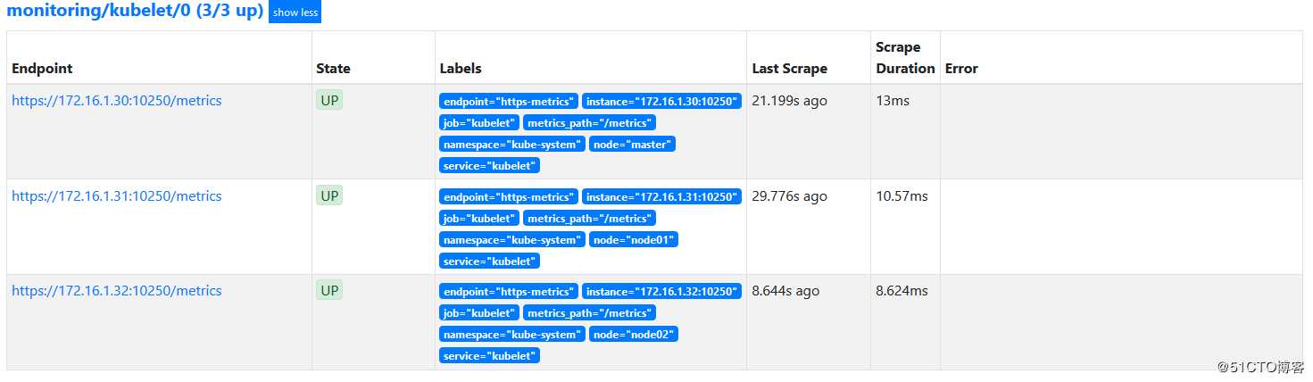Click the first row's job="kubelet" label

[479, 123]
